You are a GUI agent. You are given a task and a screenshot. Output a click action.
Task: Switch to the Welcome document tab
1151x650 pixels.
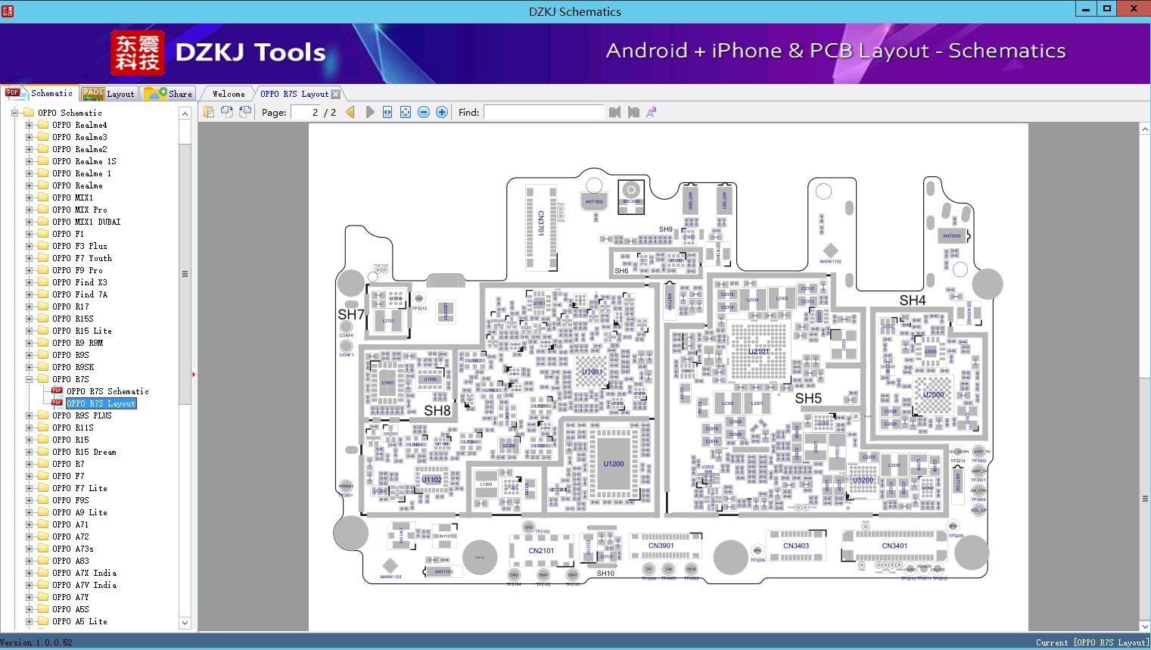(x=229, y=94)
